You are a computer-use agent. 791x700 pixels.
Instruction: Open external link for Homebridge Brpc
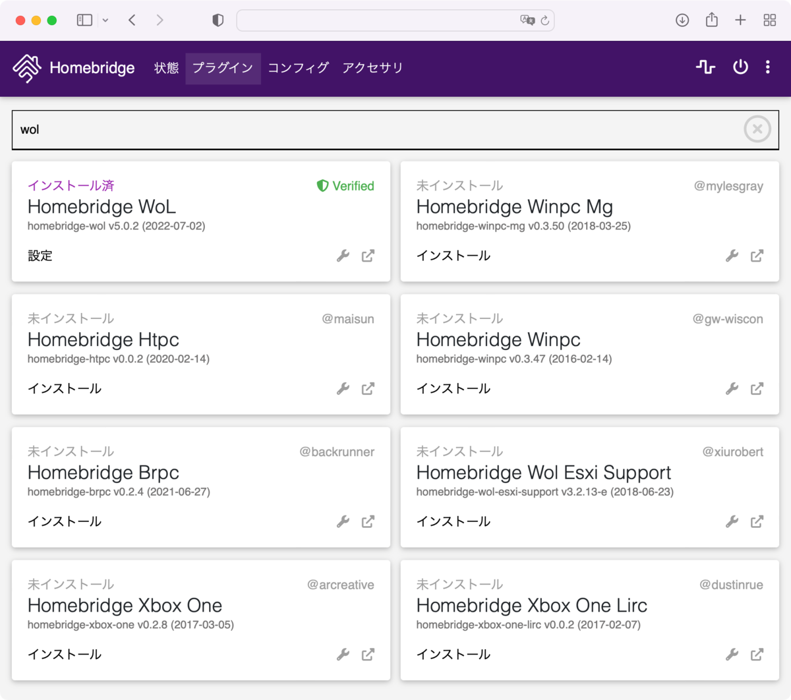(x=368, y=522)
